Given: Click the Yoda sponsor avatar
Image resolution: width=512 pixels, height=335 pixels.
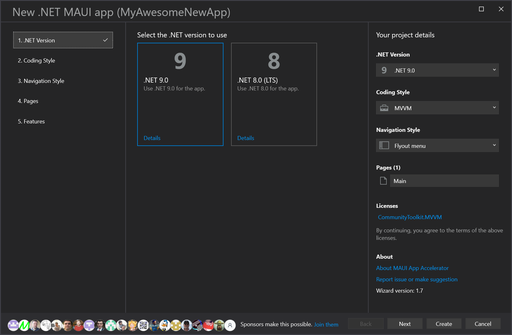Looking at the screenshot, I should 219,325.
